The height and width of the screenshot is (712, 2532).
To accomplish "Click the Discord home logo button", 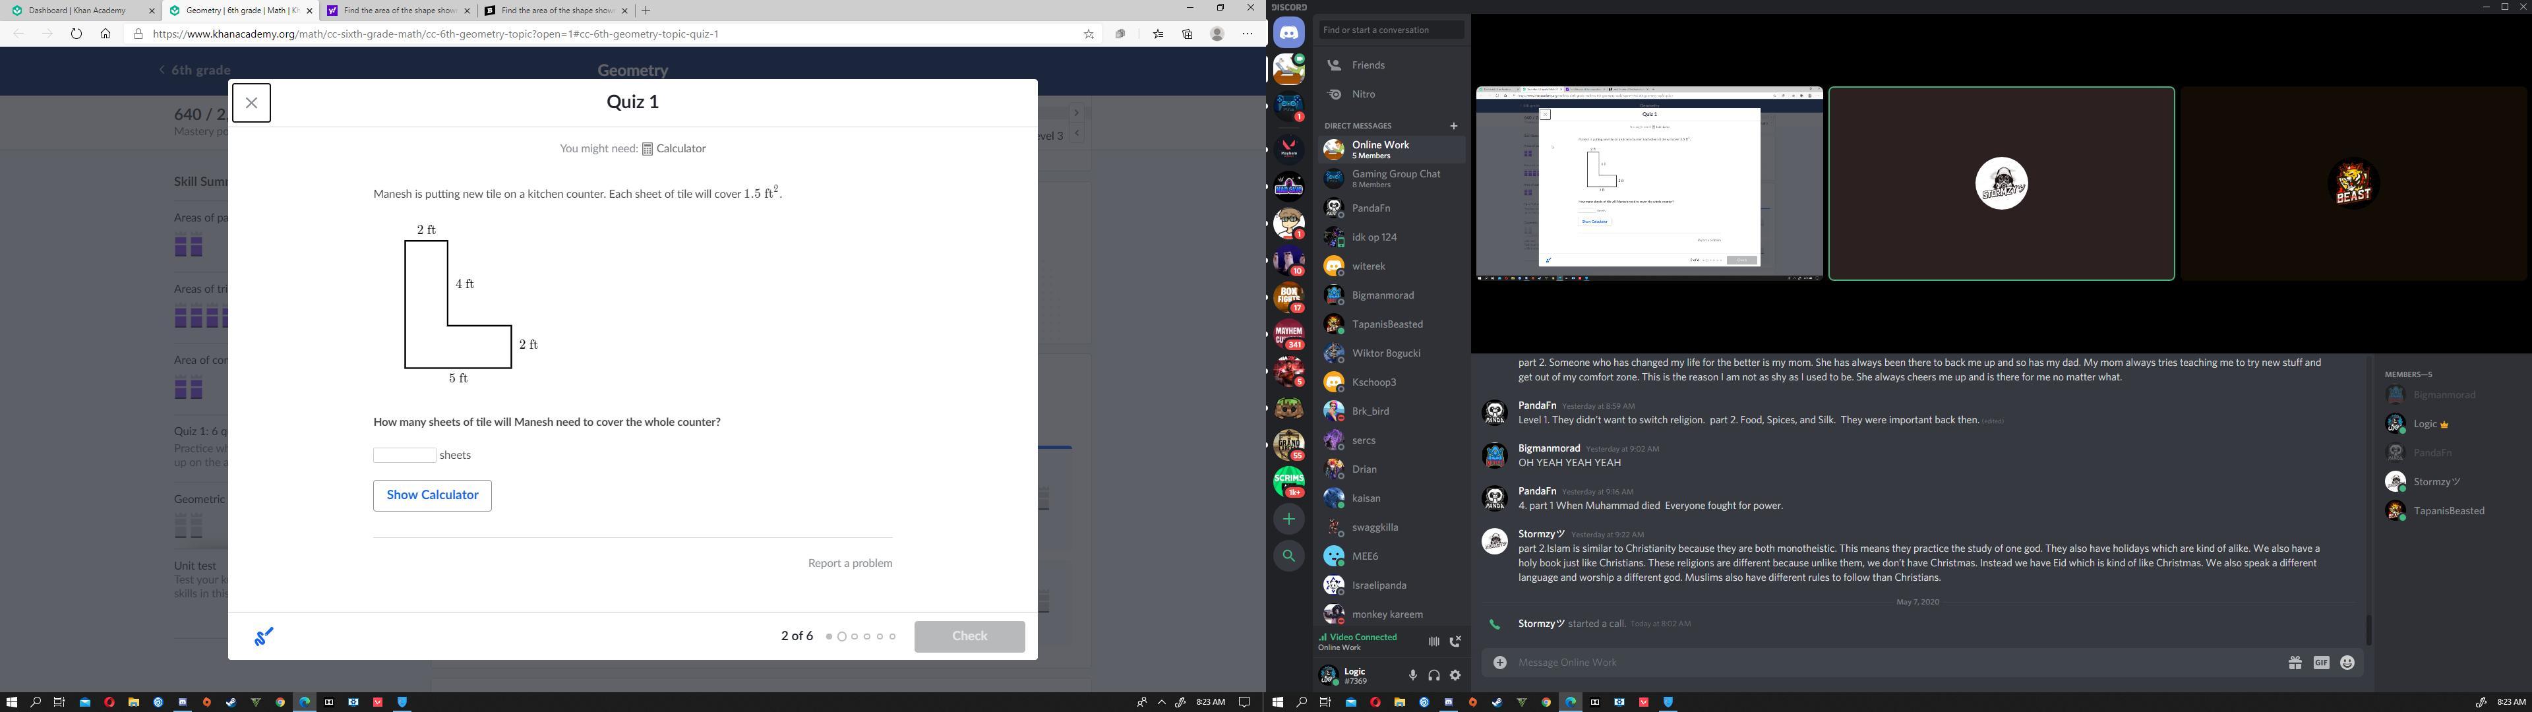I will coord(1288,32).
